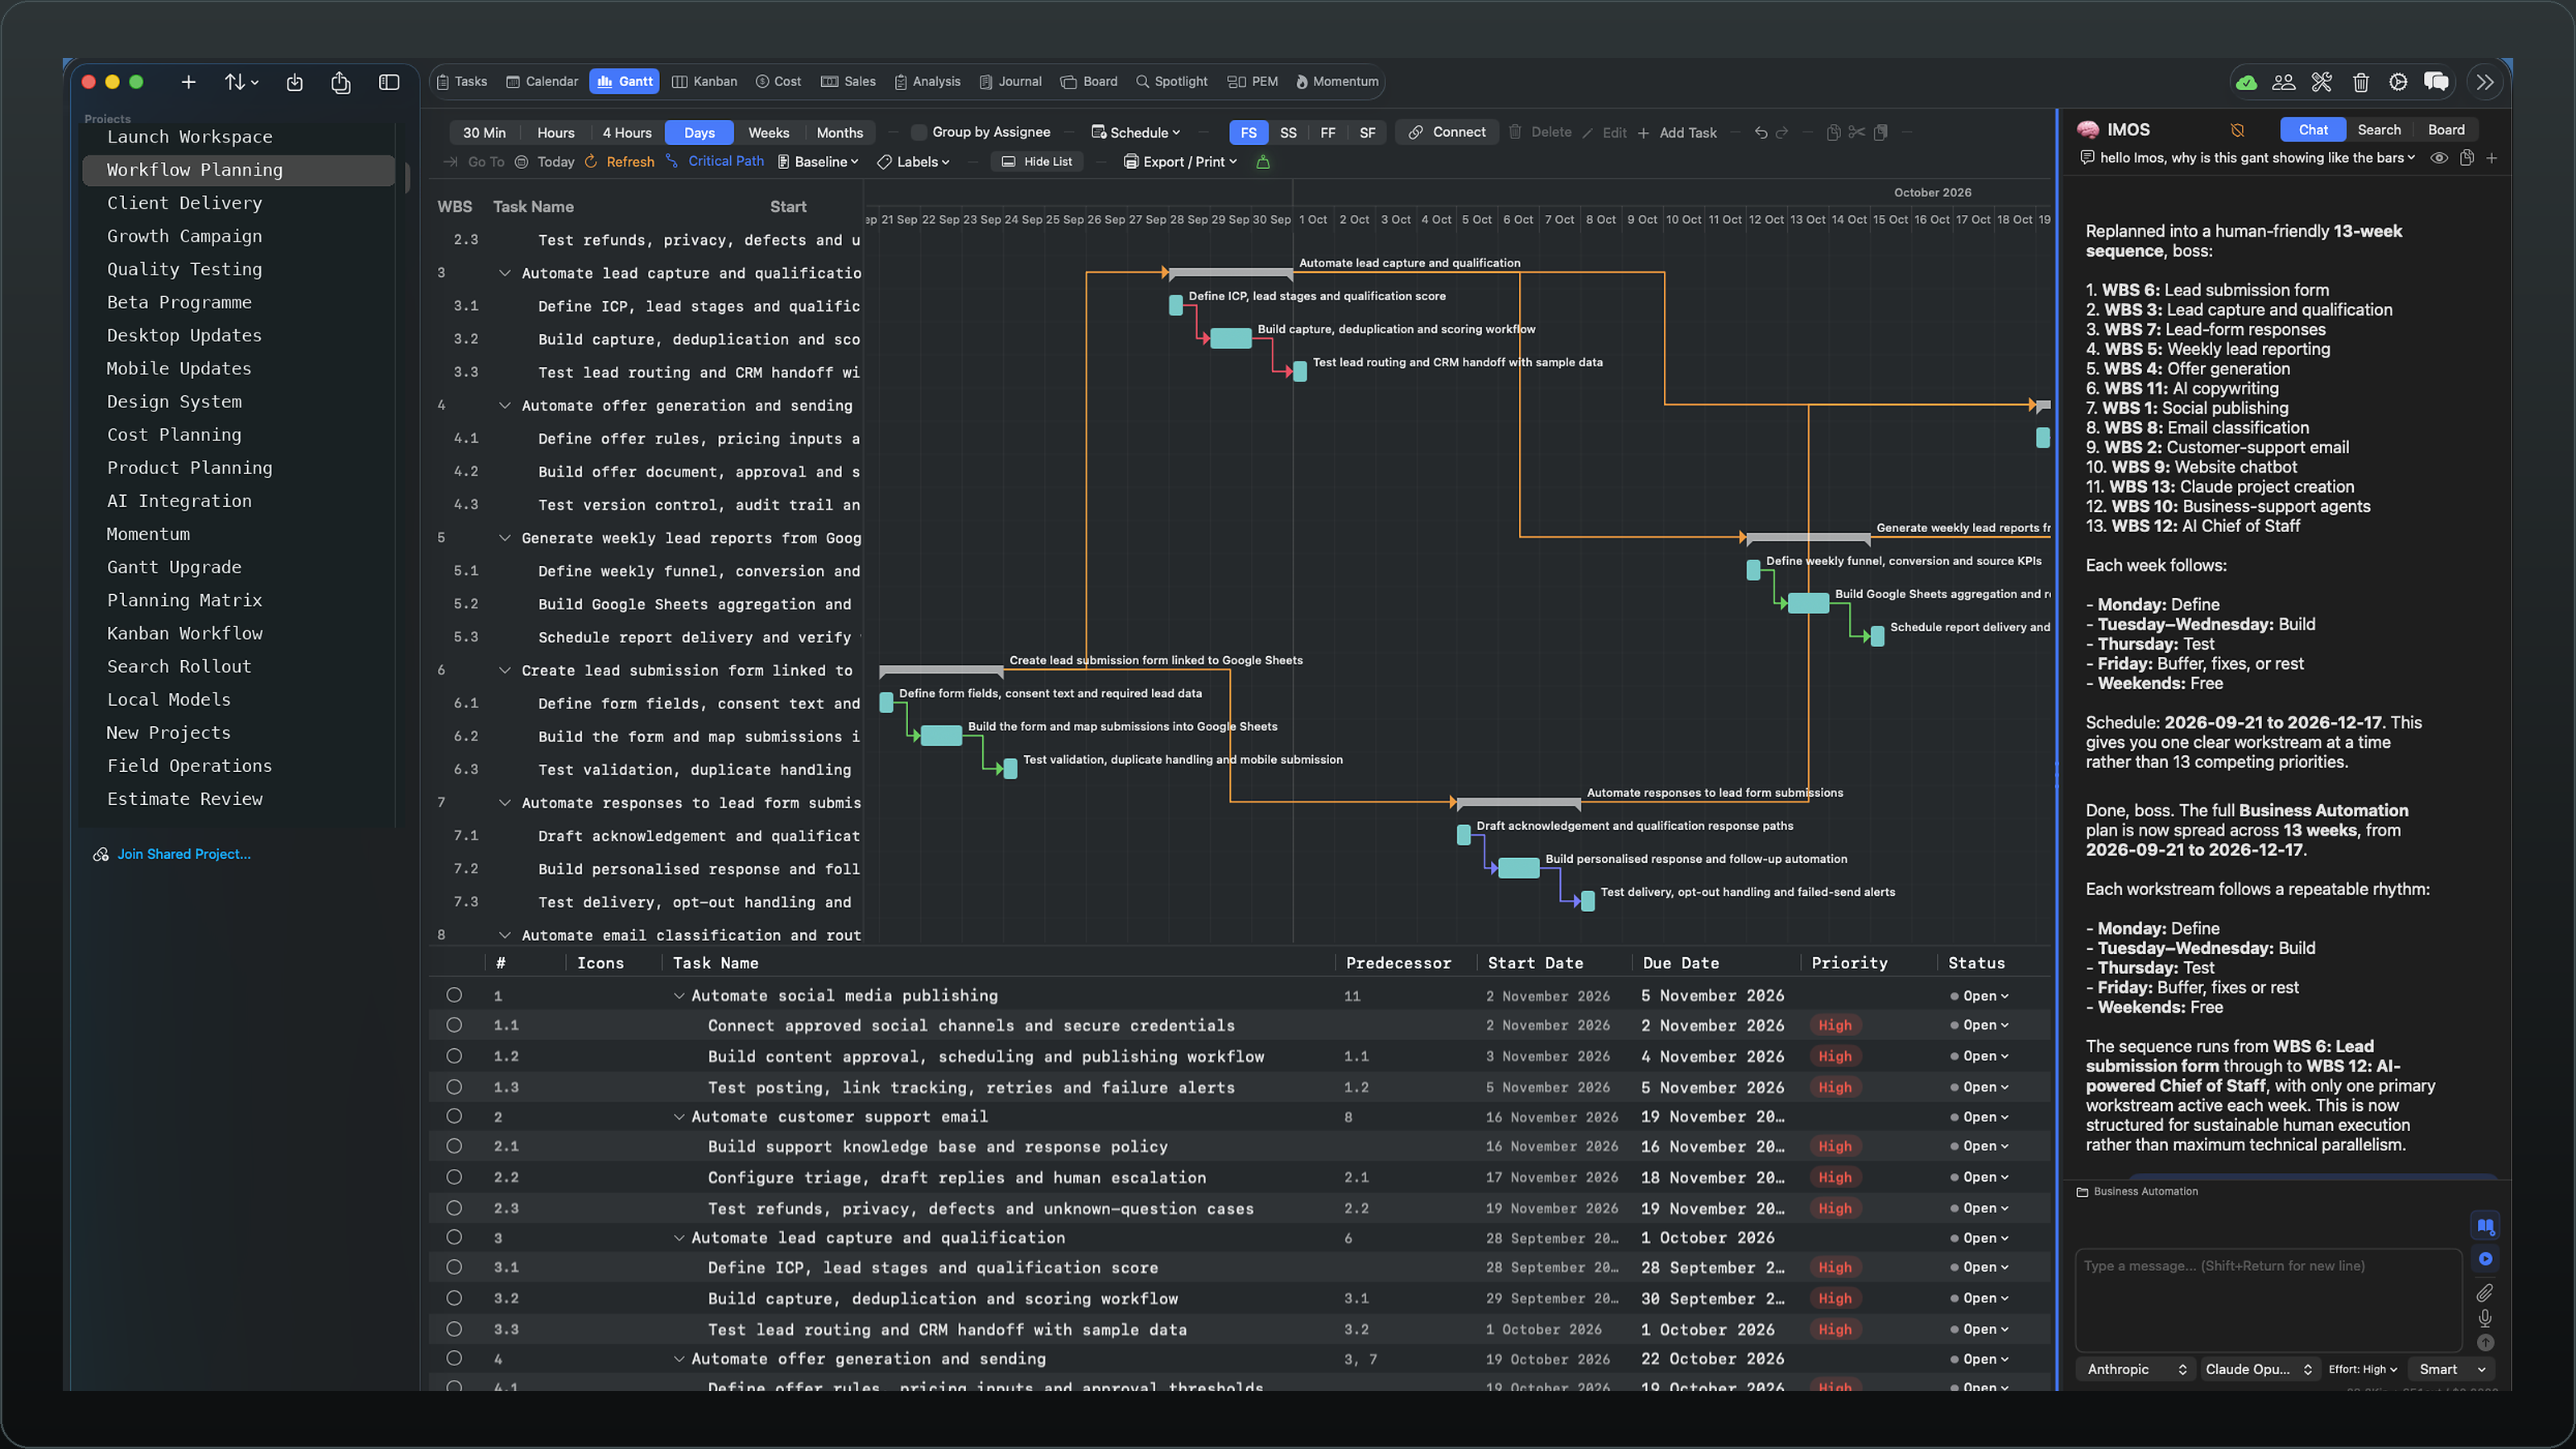Open the Anthropic provider dropdown
2576x1449 pixels.
(2136, 1369)
